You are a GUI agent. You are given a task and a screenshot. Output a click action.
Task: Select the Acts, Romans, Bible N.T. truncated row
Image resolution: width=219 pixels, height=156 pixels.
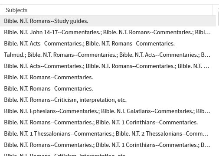coord(108,66)
